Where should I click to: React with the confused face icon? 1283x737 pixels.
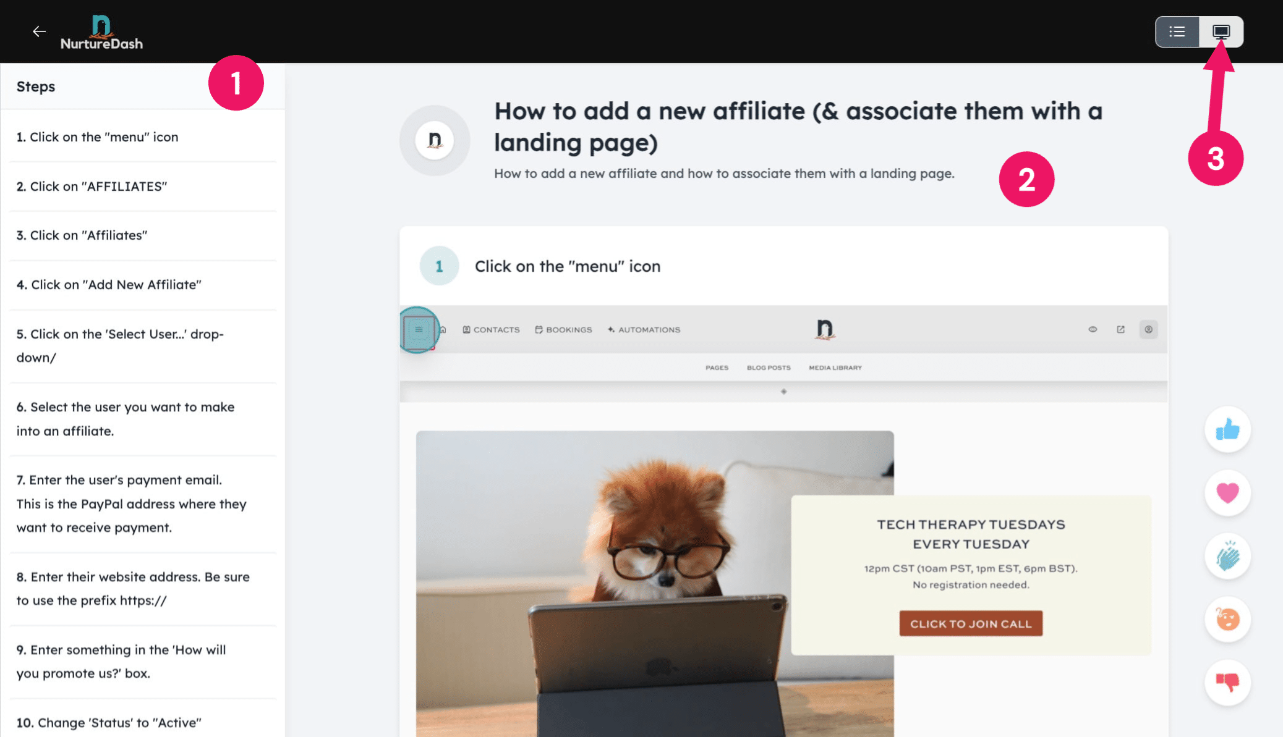click(x=1227, y=619)
